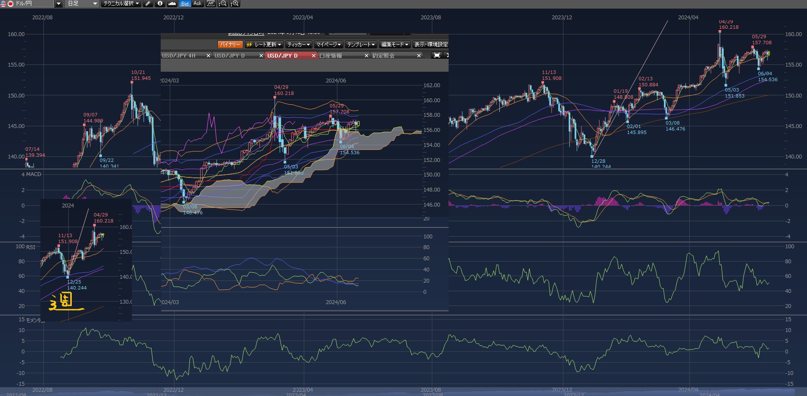Switch to the USD/JPY 4H tab
807x396 pixels.
pyautogui.click(x=179, y=56)
